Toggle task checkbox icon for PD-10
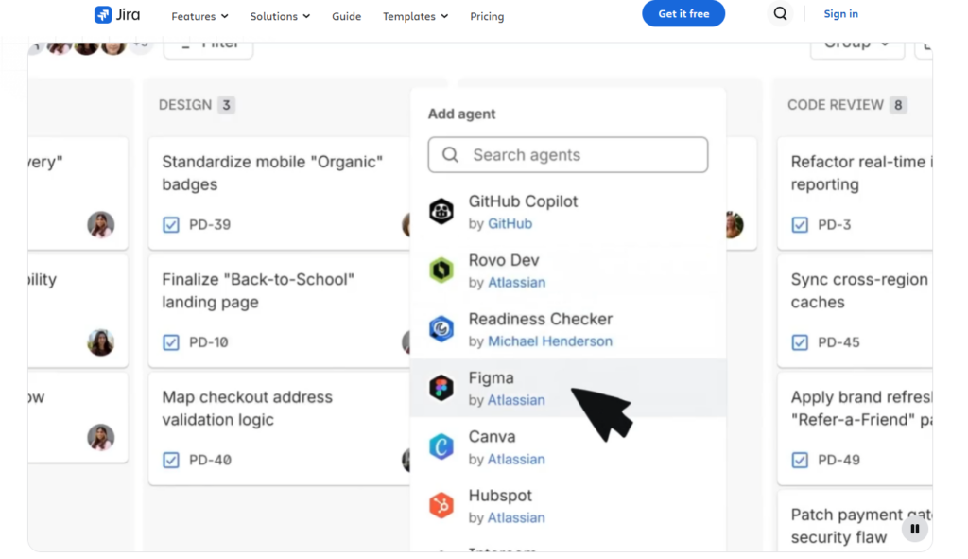The image size is (968, 559). pyautogui.click(x=171, y=342)
